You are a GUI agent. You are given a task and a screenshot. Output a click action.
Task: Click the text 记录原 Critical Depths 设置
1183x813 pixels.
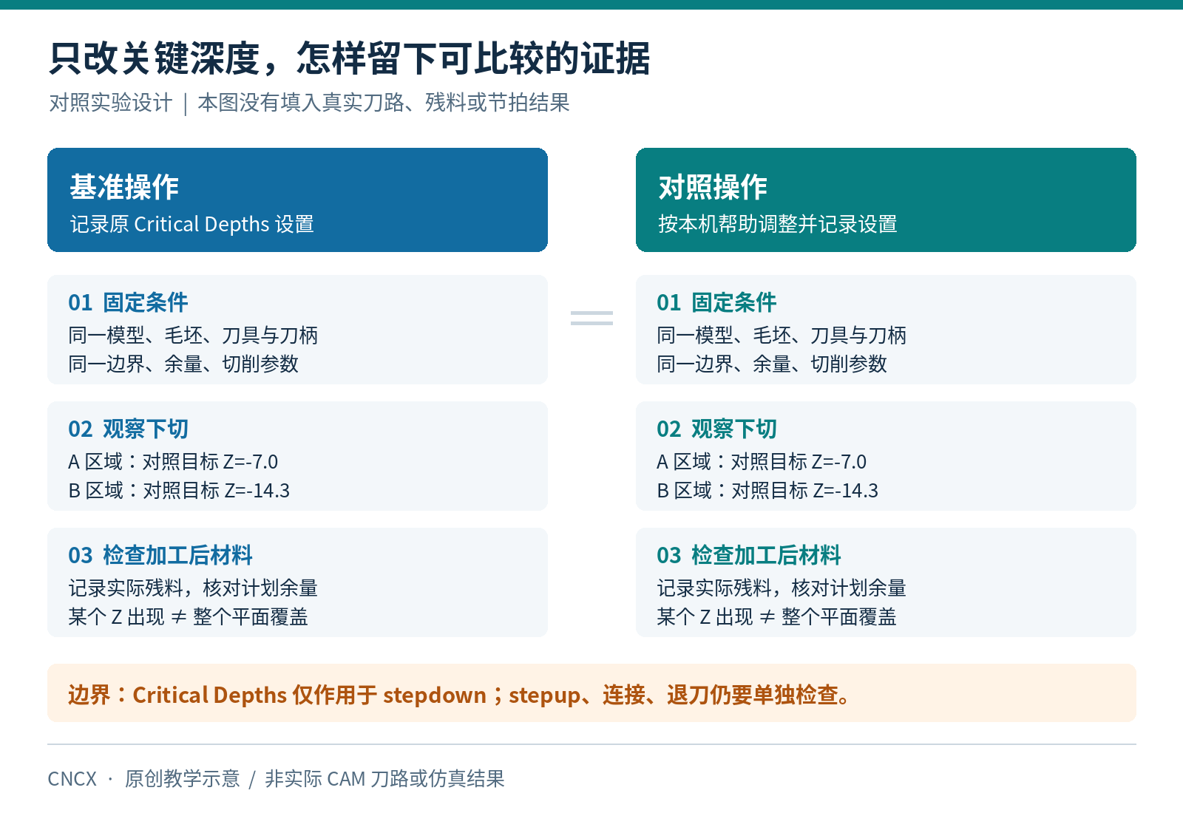(x=191, y=224)
